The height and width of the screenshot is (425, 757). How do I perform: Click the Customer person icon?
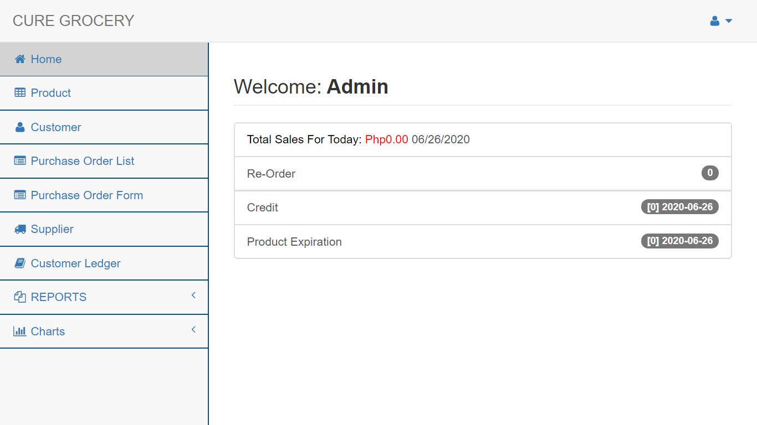(x=21, y=127)
